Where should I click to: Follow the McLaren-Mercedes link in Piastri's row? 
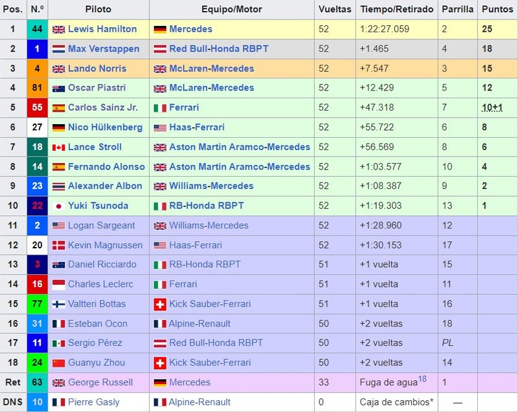[x=212, y=88]
